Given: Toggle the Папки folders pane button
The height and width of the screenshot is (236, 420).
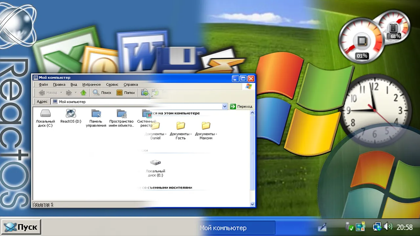Looking at the screenshot, I should (x=126, y=93).
